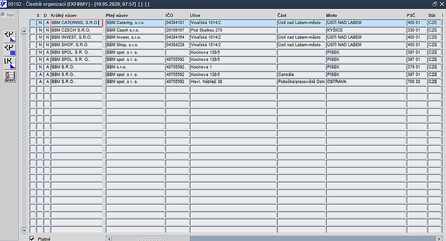Viewport: 446px width, 241px height.
Task: Click the D column value of BBM CZECH row
Action: coord(47,30)
